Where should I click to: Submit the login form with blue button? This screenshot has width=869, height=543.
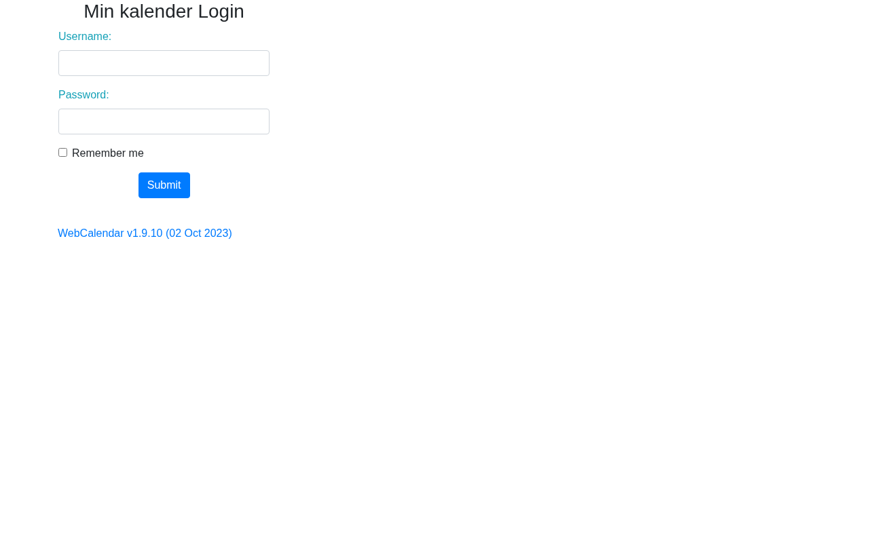(x=164, y=185)
